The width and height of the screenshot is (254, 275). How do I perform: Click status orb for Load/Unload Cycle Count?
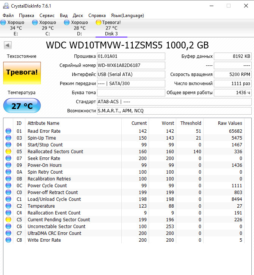pos(8,199)
